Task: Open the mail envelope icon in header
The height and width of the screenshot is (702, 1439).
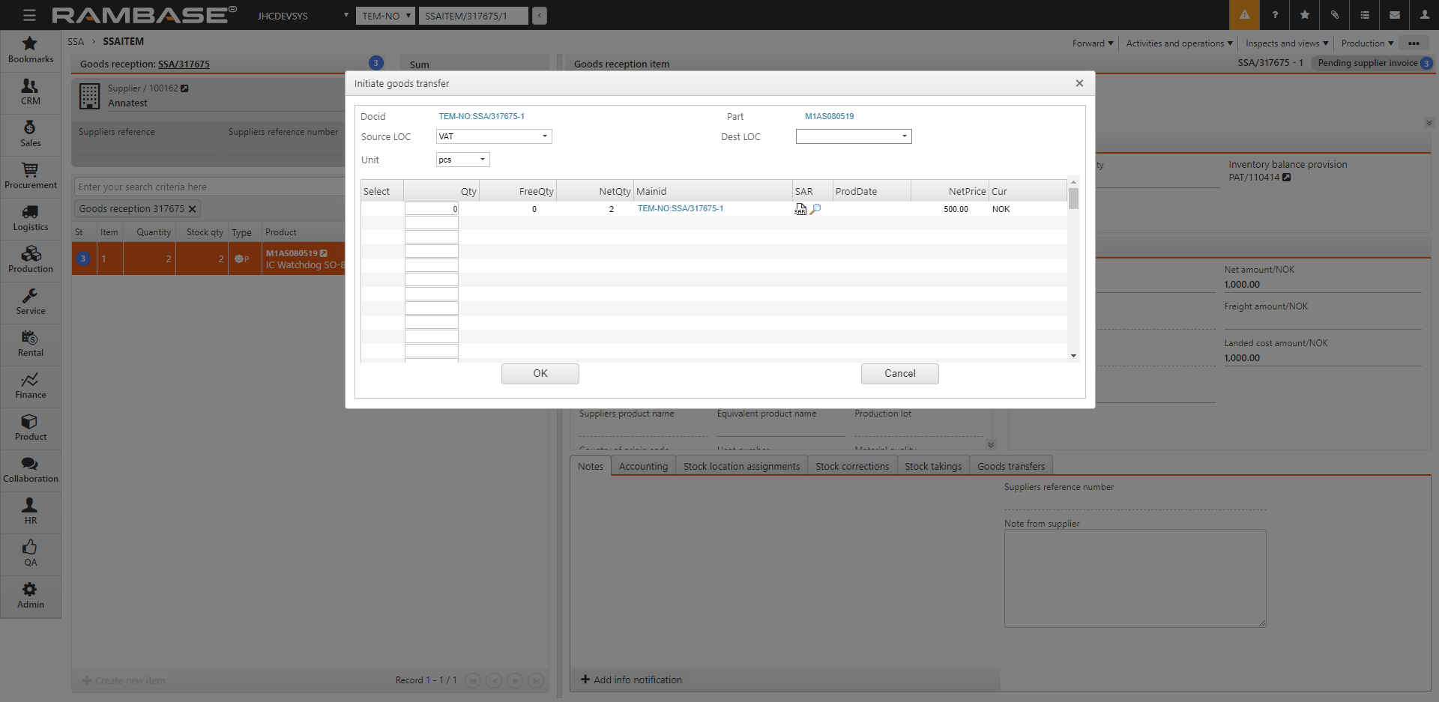Action: 1394,15
